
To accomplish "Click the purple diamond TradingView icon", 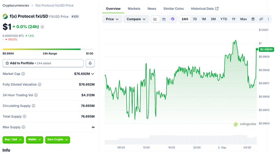I will tap(173, 19).
